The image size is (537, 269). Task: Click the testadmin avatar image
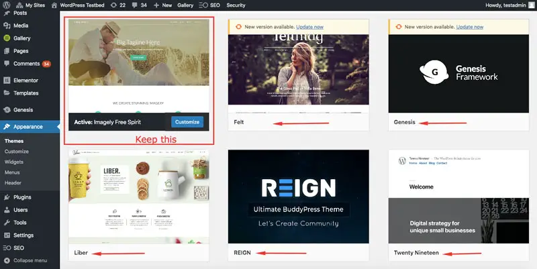pos(531,5)
